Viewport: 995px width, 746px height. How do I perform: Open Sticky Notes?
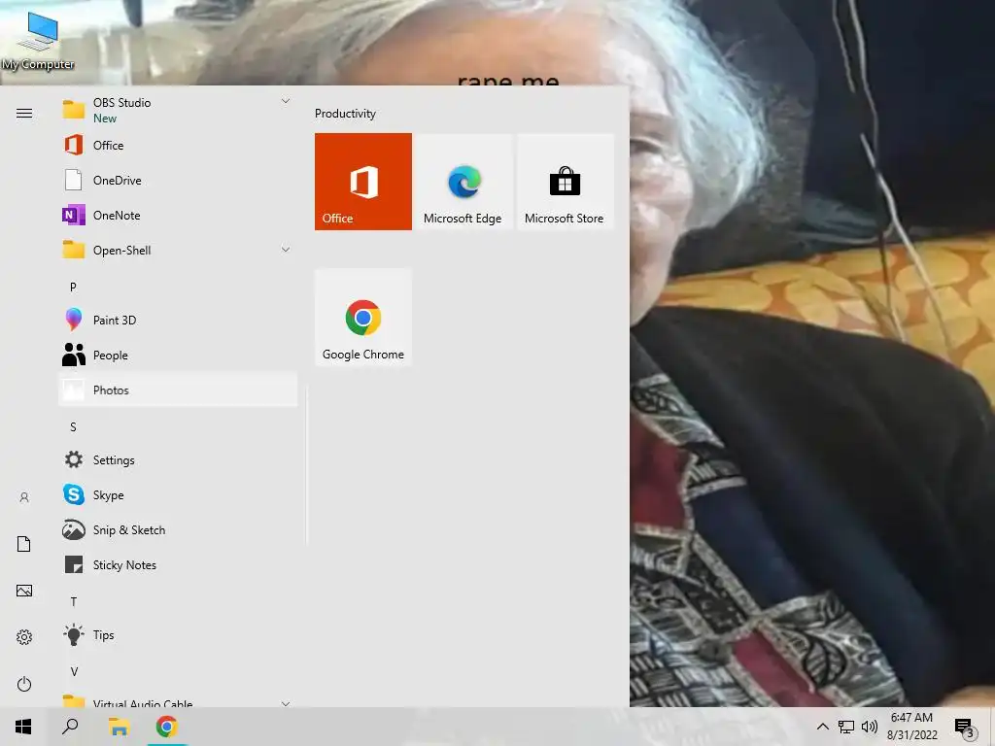178,564
